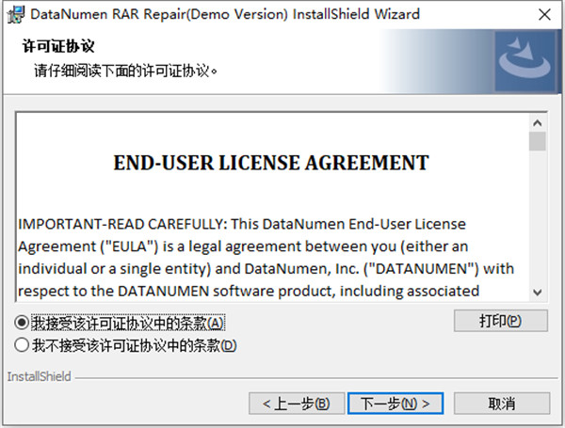Click the scrollbar thumb of license text
The image size is (565, 428).
(x=537, y=142)
